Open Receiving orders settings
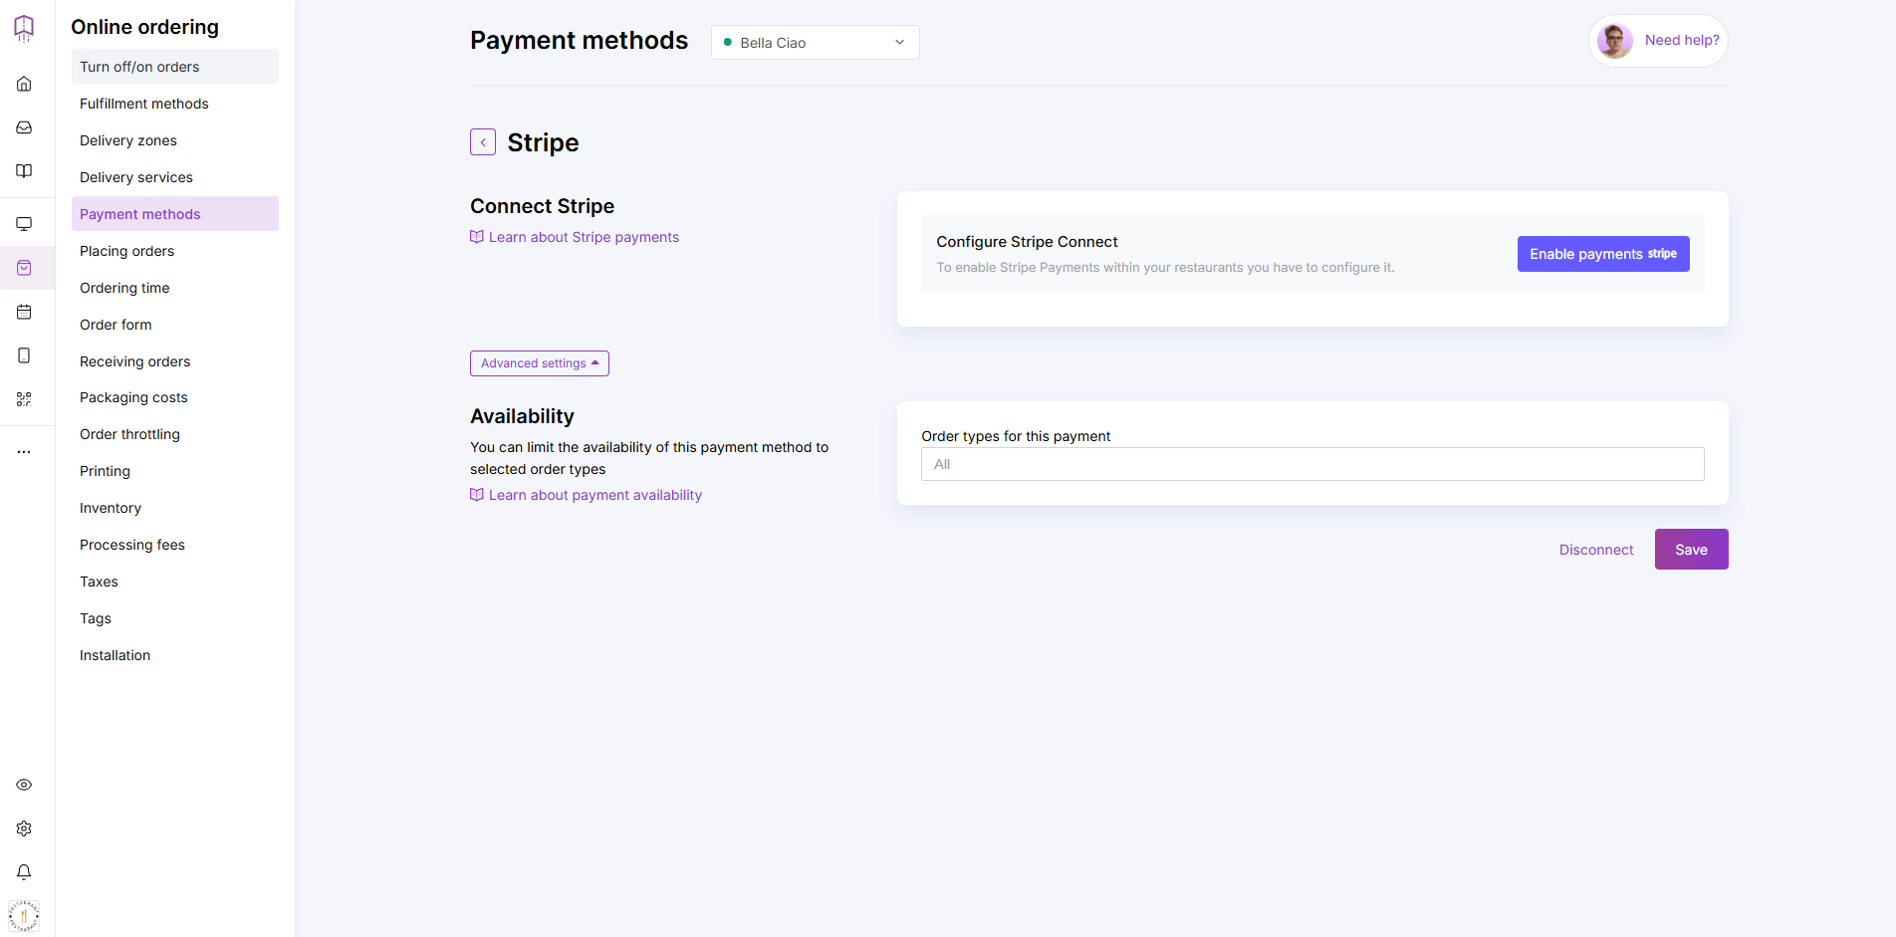The width and height of the screenshot is (1896, 937). pos(175,361)
